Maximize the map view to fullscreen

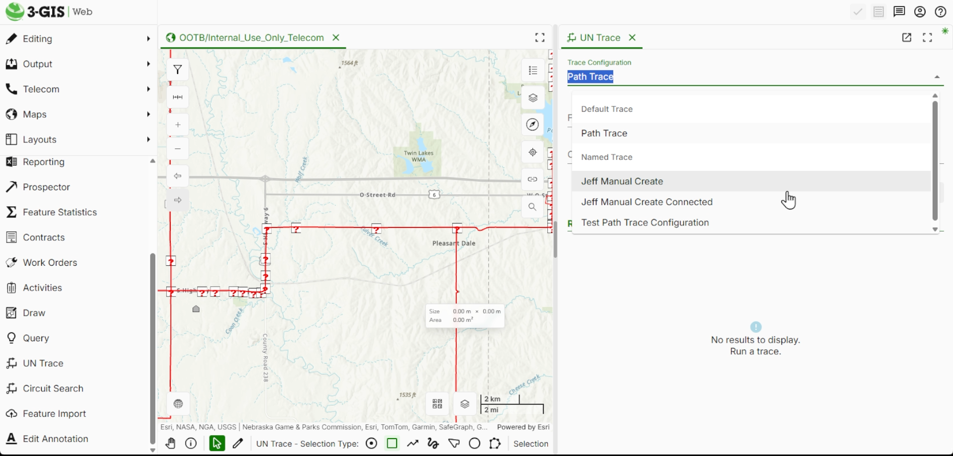(539, 37)
